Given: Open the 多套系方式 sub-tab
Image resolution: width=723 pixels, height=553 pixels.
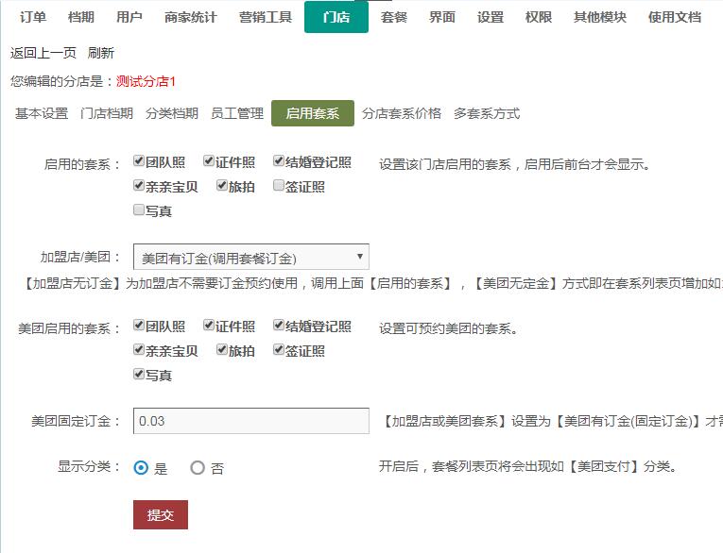Looking at the screenshot, I should coord(487,113).
